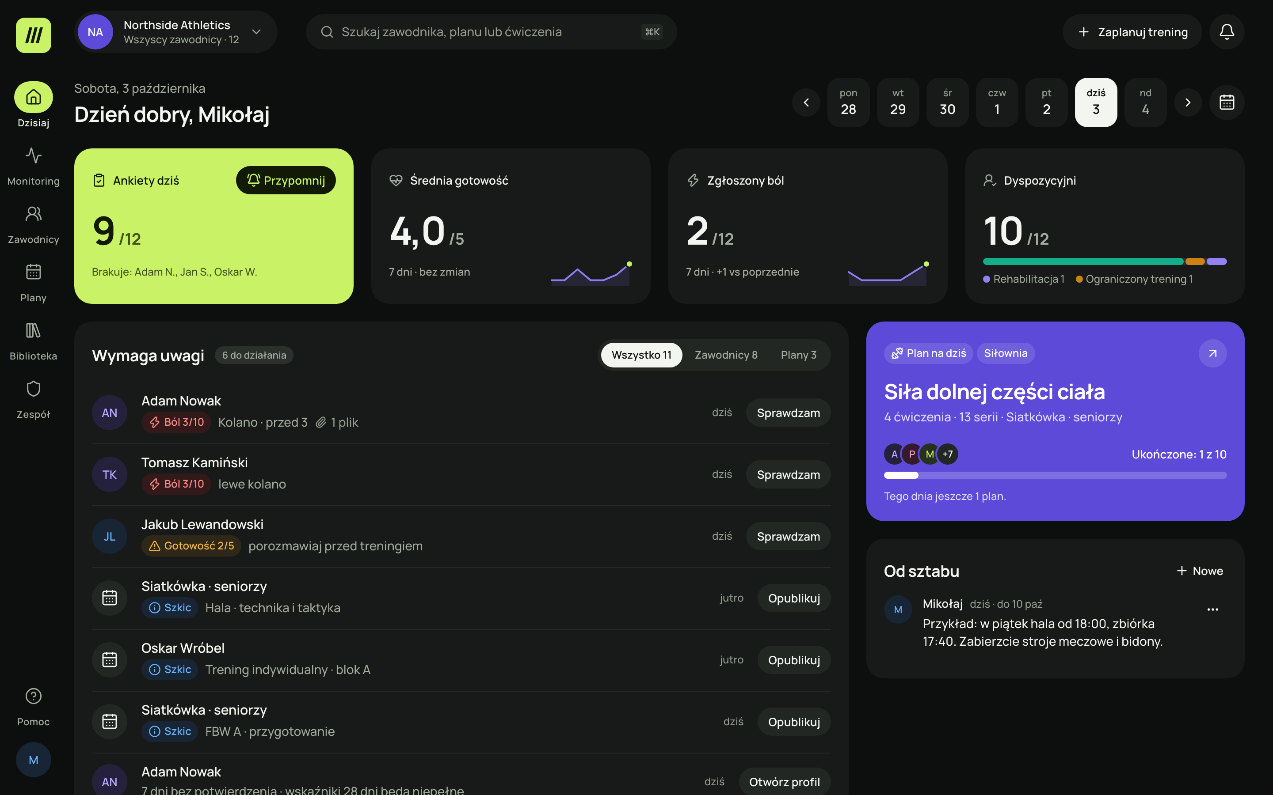
Task: Select dziś 3 in the week strip
Action: click(1096, 102)
